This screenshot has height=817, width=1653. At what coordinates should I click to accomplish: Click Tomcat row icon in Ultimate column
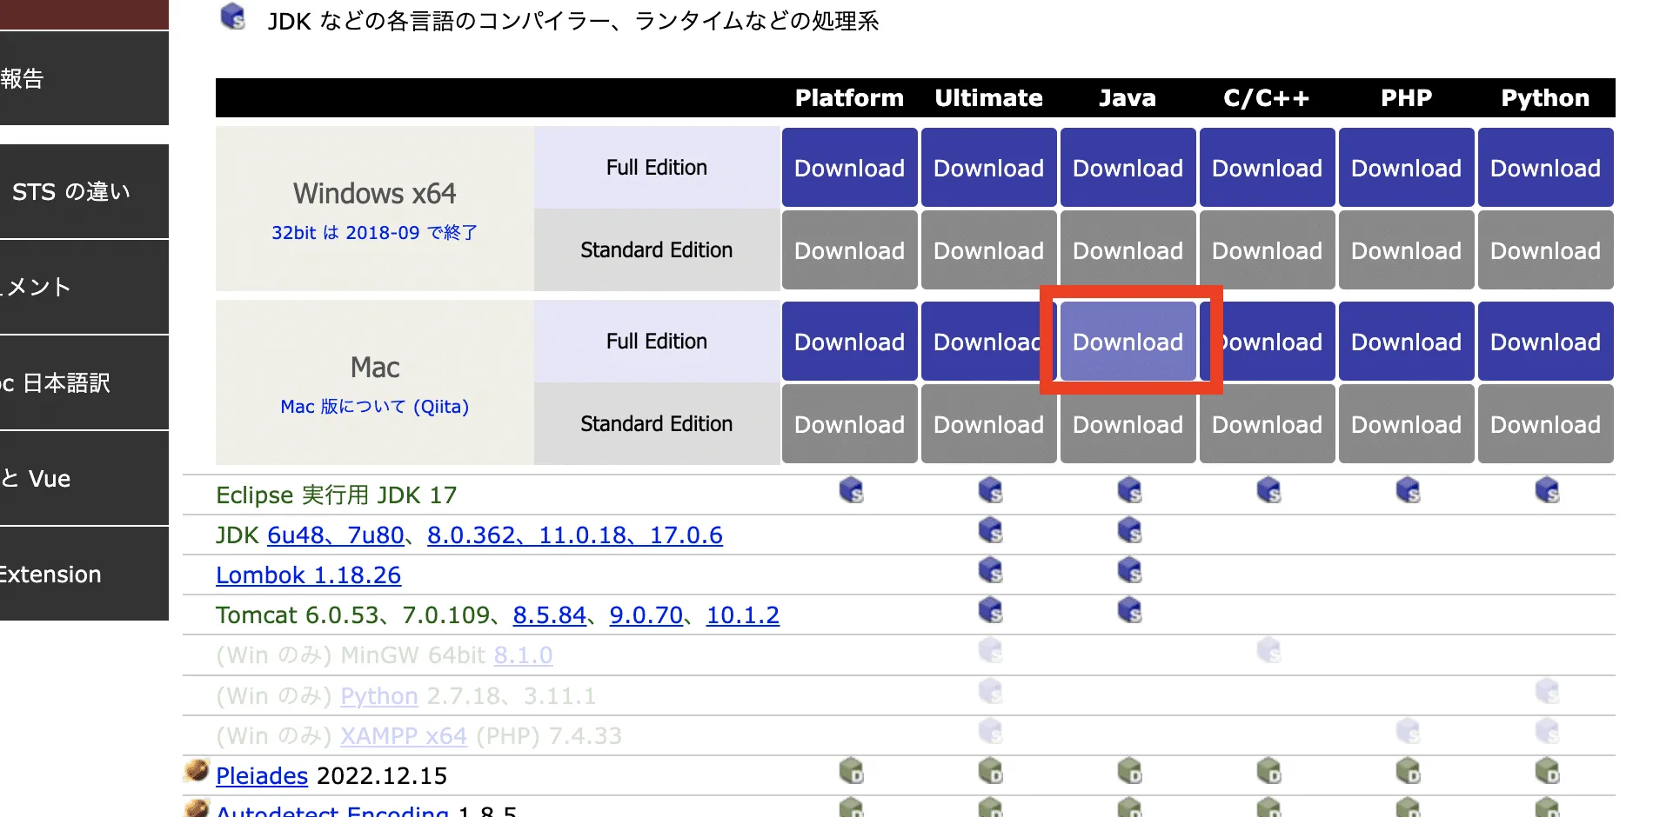[990, 610]
